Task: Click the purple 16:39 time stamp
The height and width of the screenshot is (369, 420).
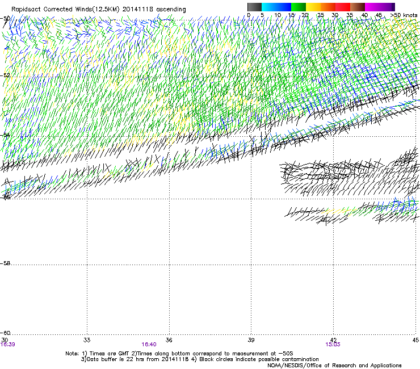Action: [8, 345]
